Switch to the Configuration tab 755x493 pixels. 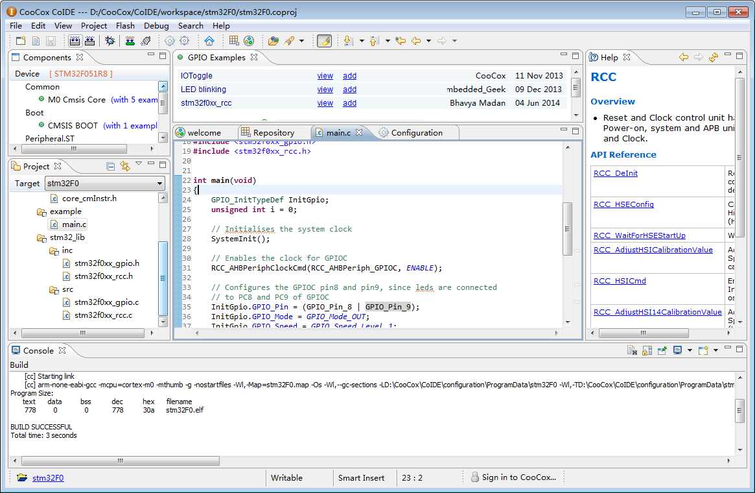point(416,133)
